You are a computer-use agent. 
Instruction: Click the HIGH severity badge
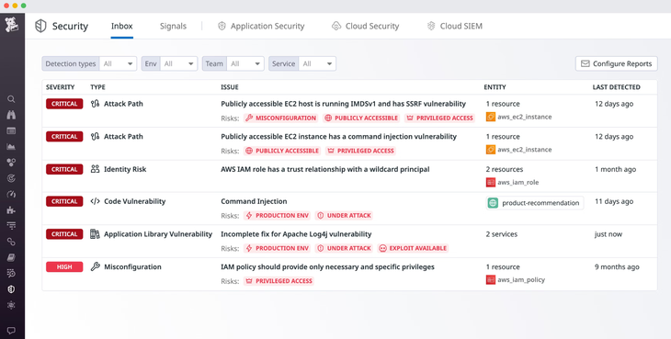coord(64,266)
